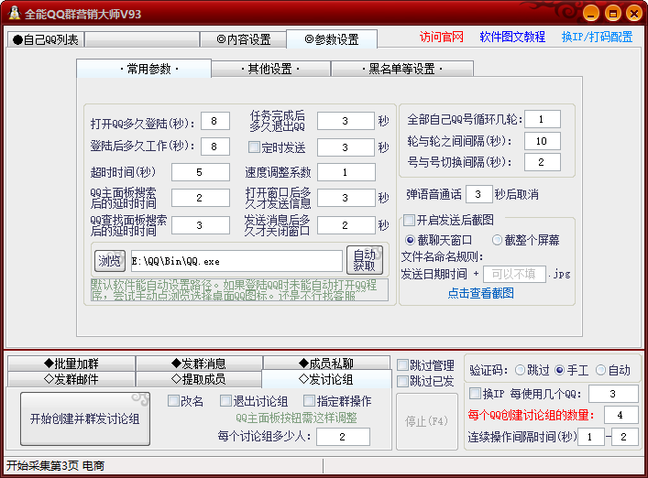Open 黑名单等设置 sub-tab
The width and height of the screenshot is (648, 478).
point(402,69)
